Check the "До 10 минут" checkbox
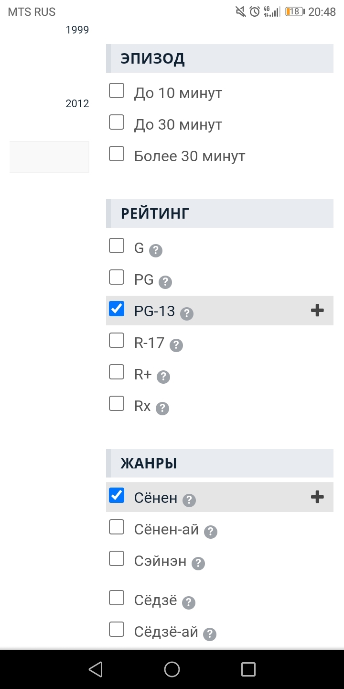Image resolution: width=344 pixels, height=689 pixels. (x=117, y=90)
